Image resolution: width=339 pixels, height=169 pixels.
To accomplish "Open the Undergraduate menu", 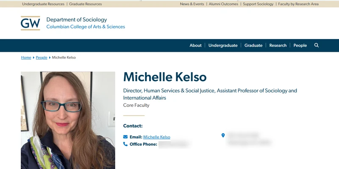I will coord(223,45).
